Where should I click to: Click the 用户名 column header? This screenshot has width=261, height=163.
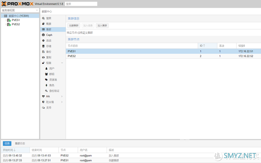coord(92,150)
